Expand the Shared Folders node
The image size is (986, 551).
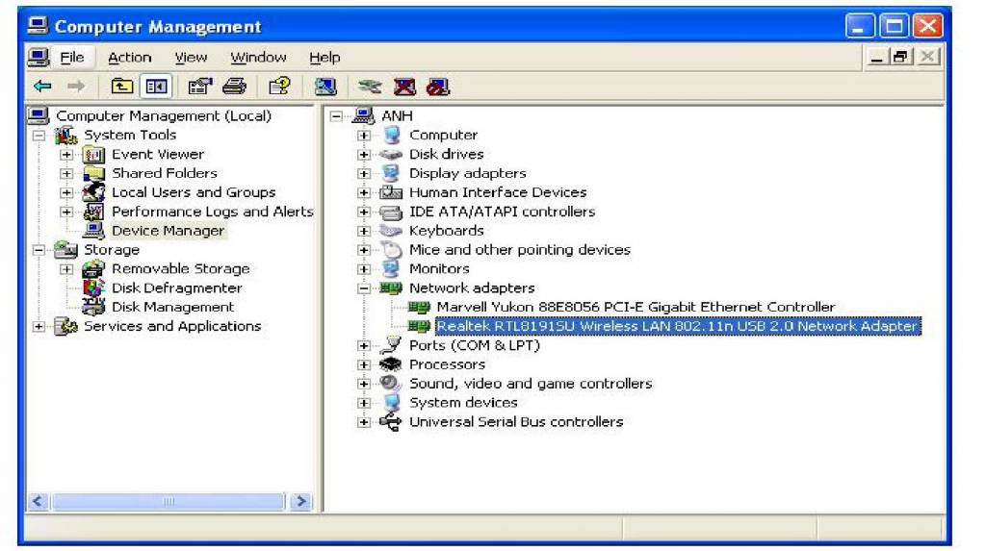coord(66,173)
